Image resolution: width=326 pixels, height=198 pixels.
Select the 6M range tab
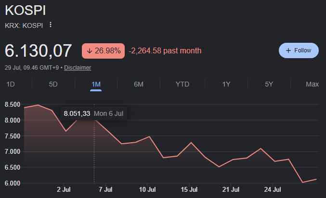pyautogui.click(x=139, y=84)
